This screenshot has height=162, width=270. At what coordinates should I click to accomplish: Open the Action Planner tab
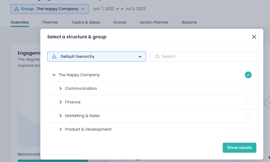154,23
